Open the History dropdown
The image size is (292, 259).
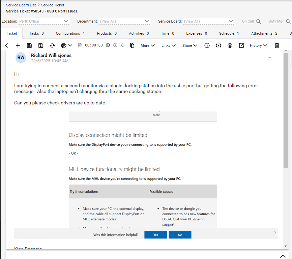pos(258,45)
